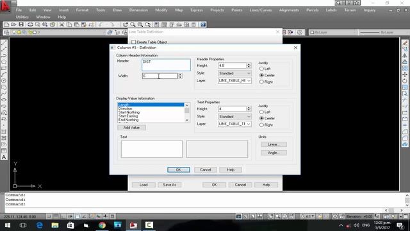The height and width of the screenshot is (231, 410).
Task: Select the Table draw tool
Action: point(4,151)
